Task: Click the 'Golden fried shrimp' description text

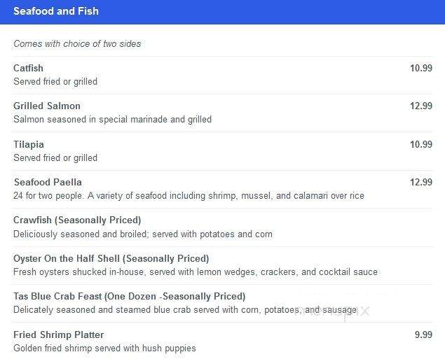Action: coord(104,348)
